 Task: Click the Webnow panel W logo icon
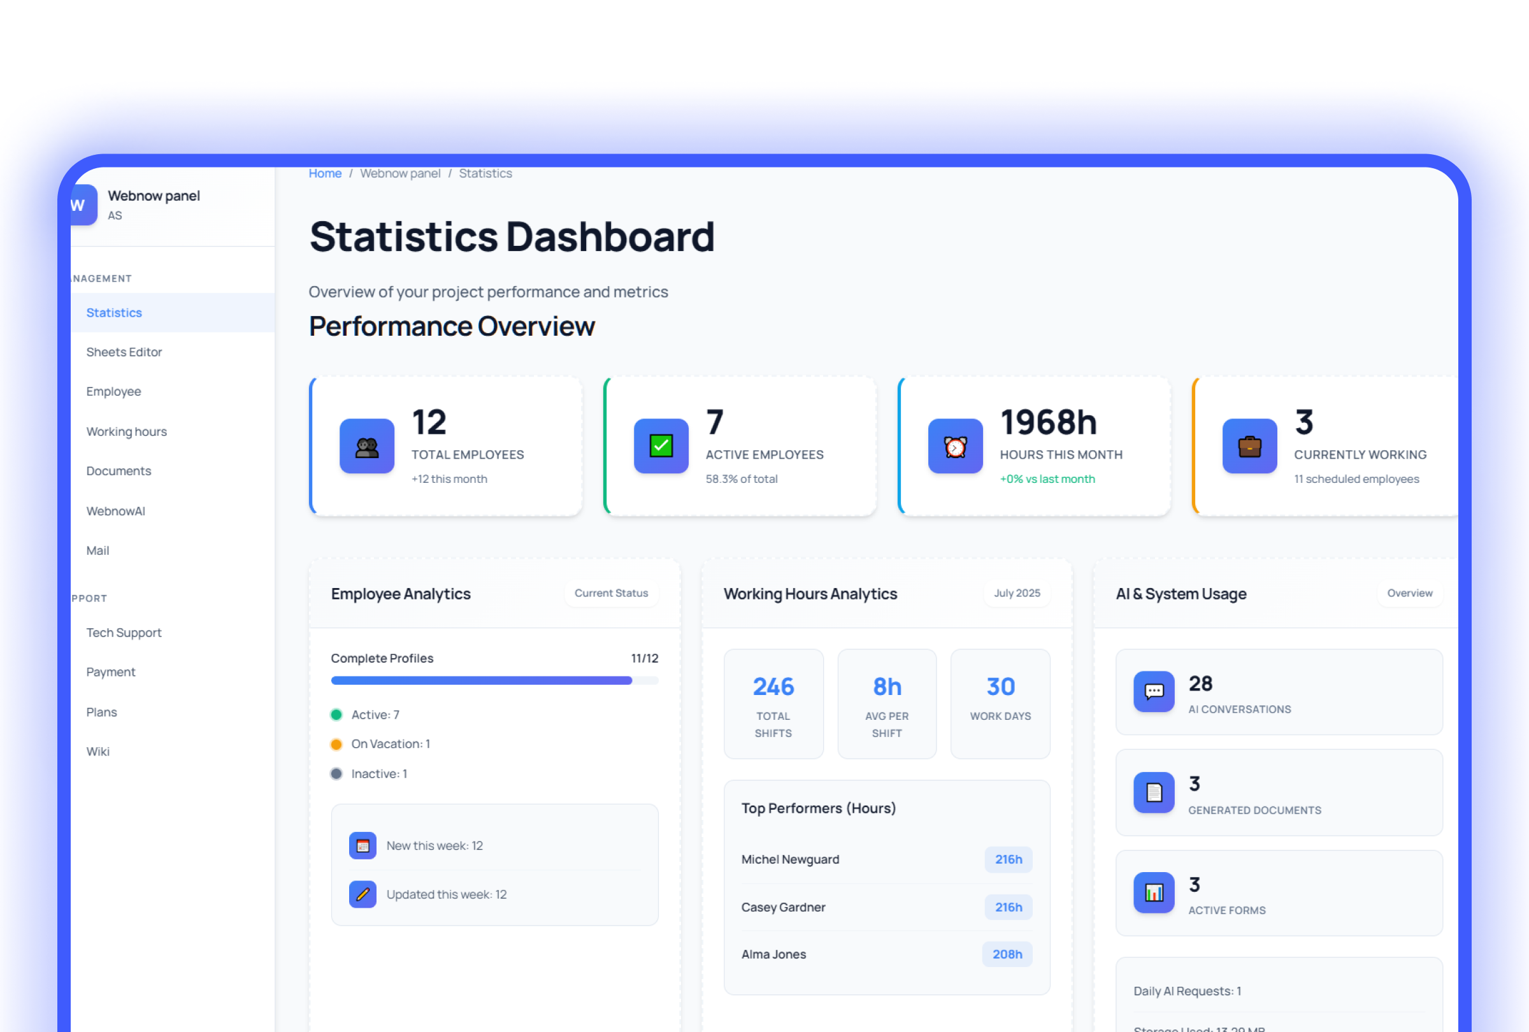(x=83, y=204)
